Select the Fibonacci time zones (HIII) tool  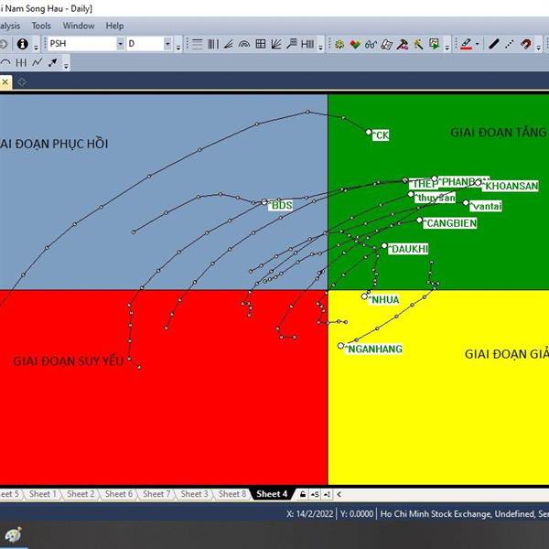307,44
